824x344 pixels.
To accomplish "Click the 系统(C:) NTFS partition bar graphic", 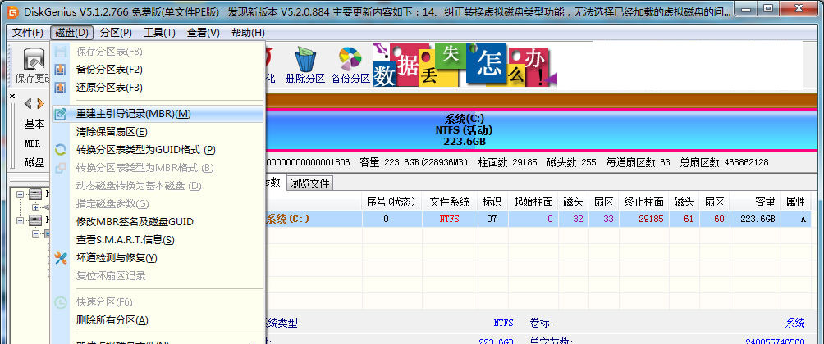I will (542, 130).
